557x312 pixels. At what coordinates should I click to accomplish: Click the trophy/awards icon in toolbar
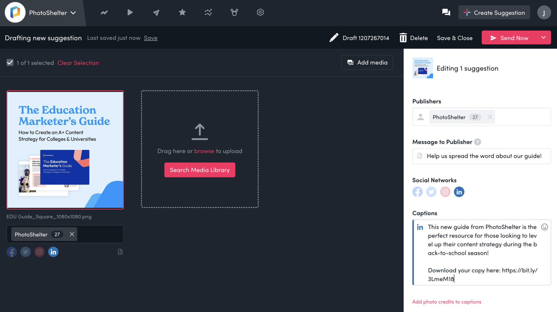coord(234,12)
